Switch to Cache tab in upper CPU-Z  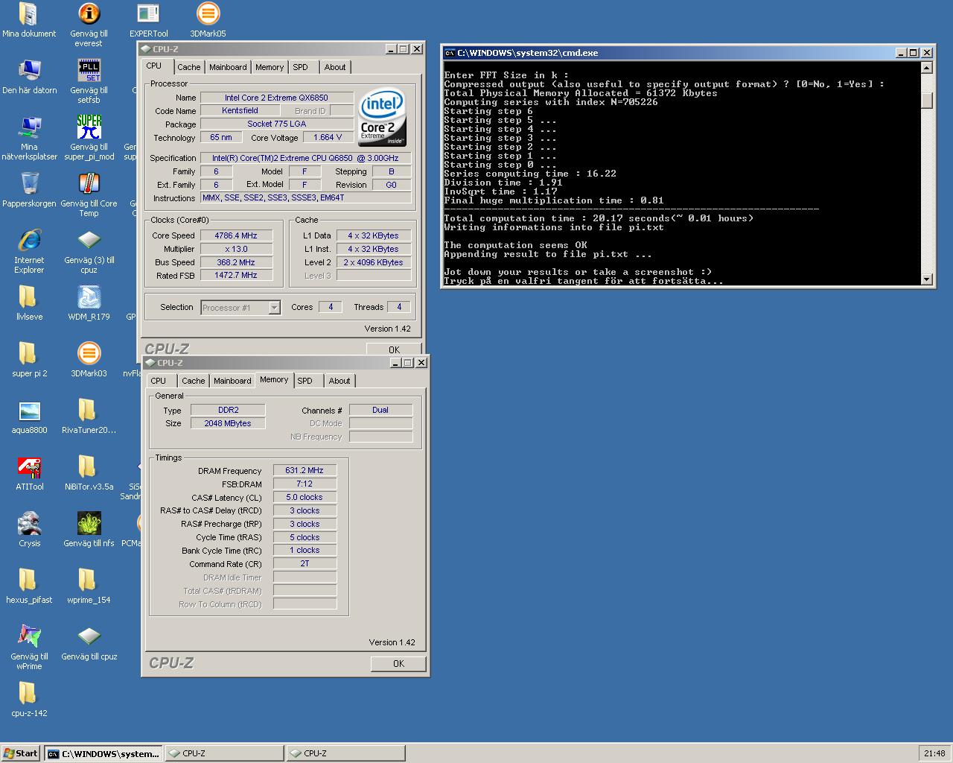[x=188, y=67]
